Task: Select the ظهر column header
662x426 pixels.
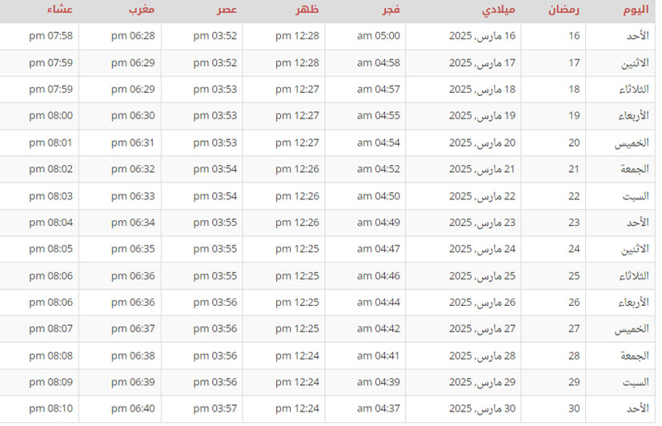Action: click(308, 10)
